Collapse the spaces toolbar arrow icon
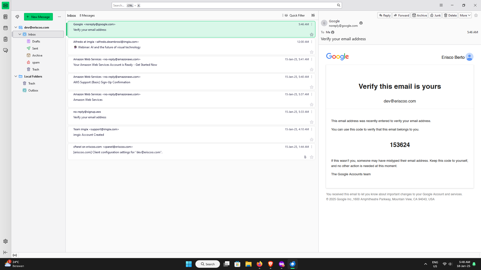481x270 pixels. [x=6, y=252]
